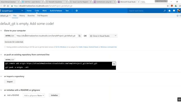Open the Test menu
The height and width of the screenshot is (102, 181).
(x=67, y=11)
